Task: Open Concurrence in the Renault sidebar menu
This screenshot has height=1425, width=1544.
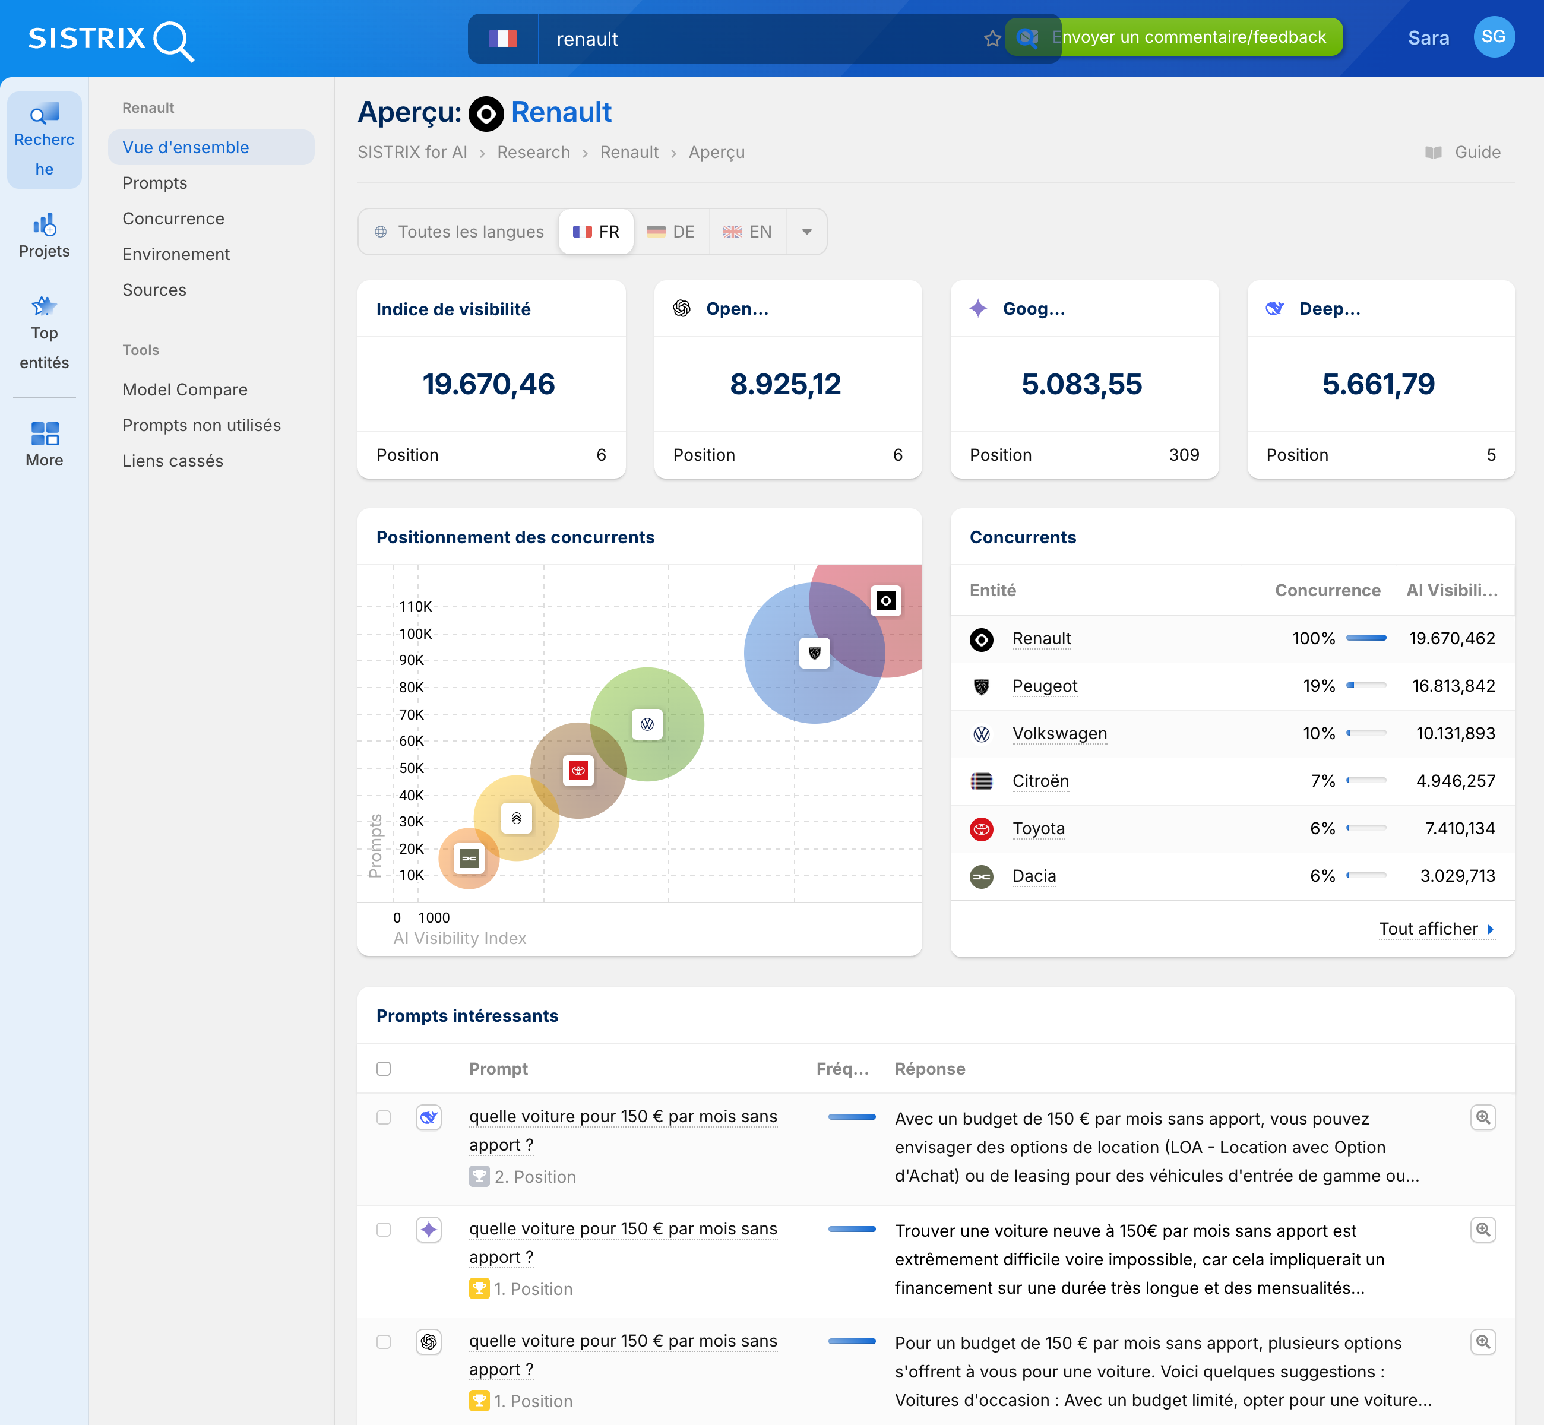Action: pos(173,218)
